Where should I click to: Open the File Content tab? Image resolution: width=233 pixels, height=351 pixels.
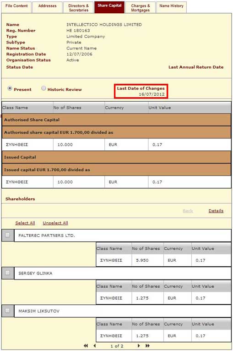(16, 7)
